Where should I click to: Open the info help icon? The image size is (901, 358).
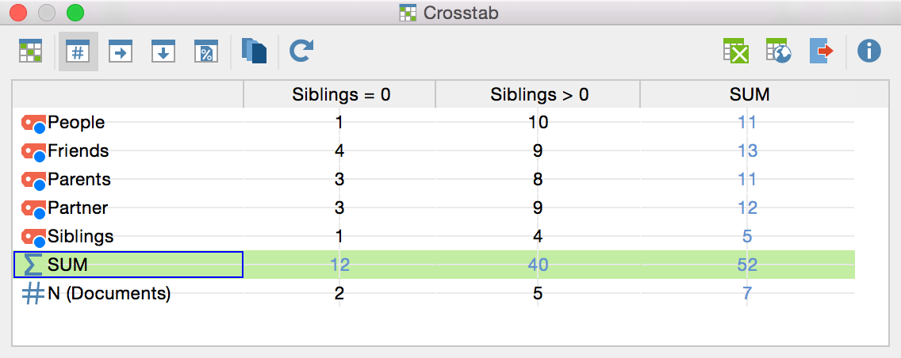click(868, 51)
